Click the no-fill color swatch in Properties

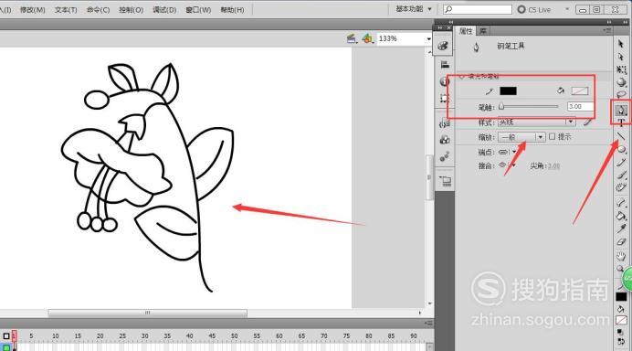click(580, 90)
